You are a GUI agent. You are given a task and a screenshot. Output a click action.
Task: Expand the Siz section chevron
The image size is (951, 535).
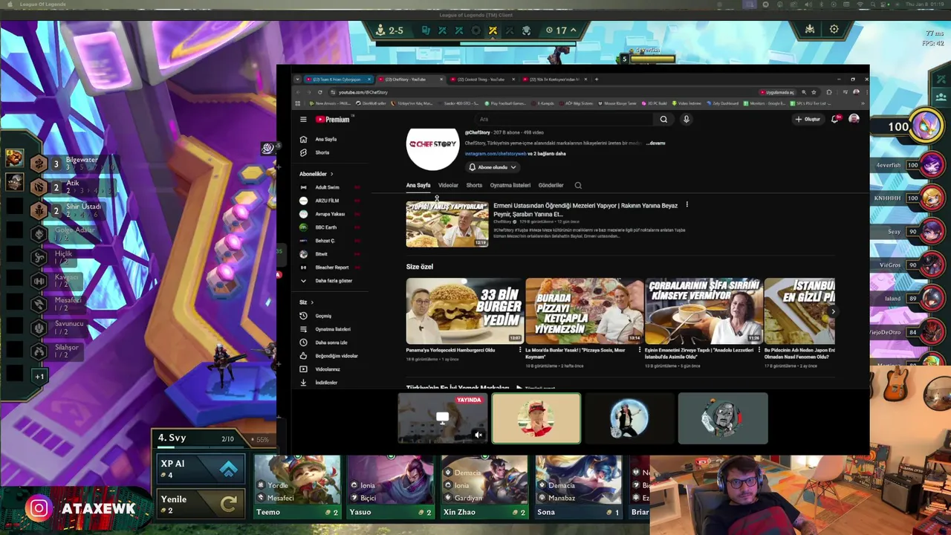coord(311,302)
